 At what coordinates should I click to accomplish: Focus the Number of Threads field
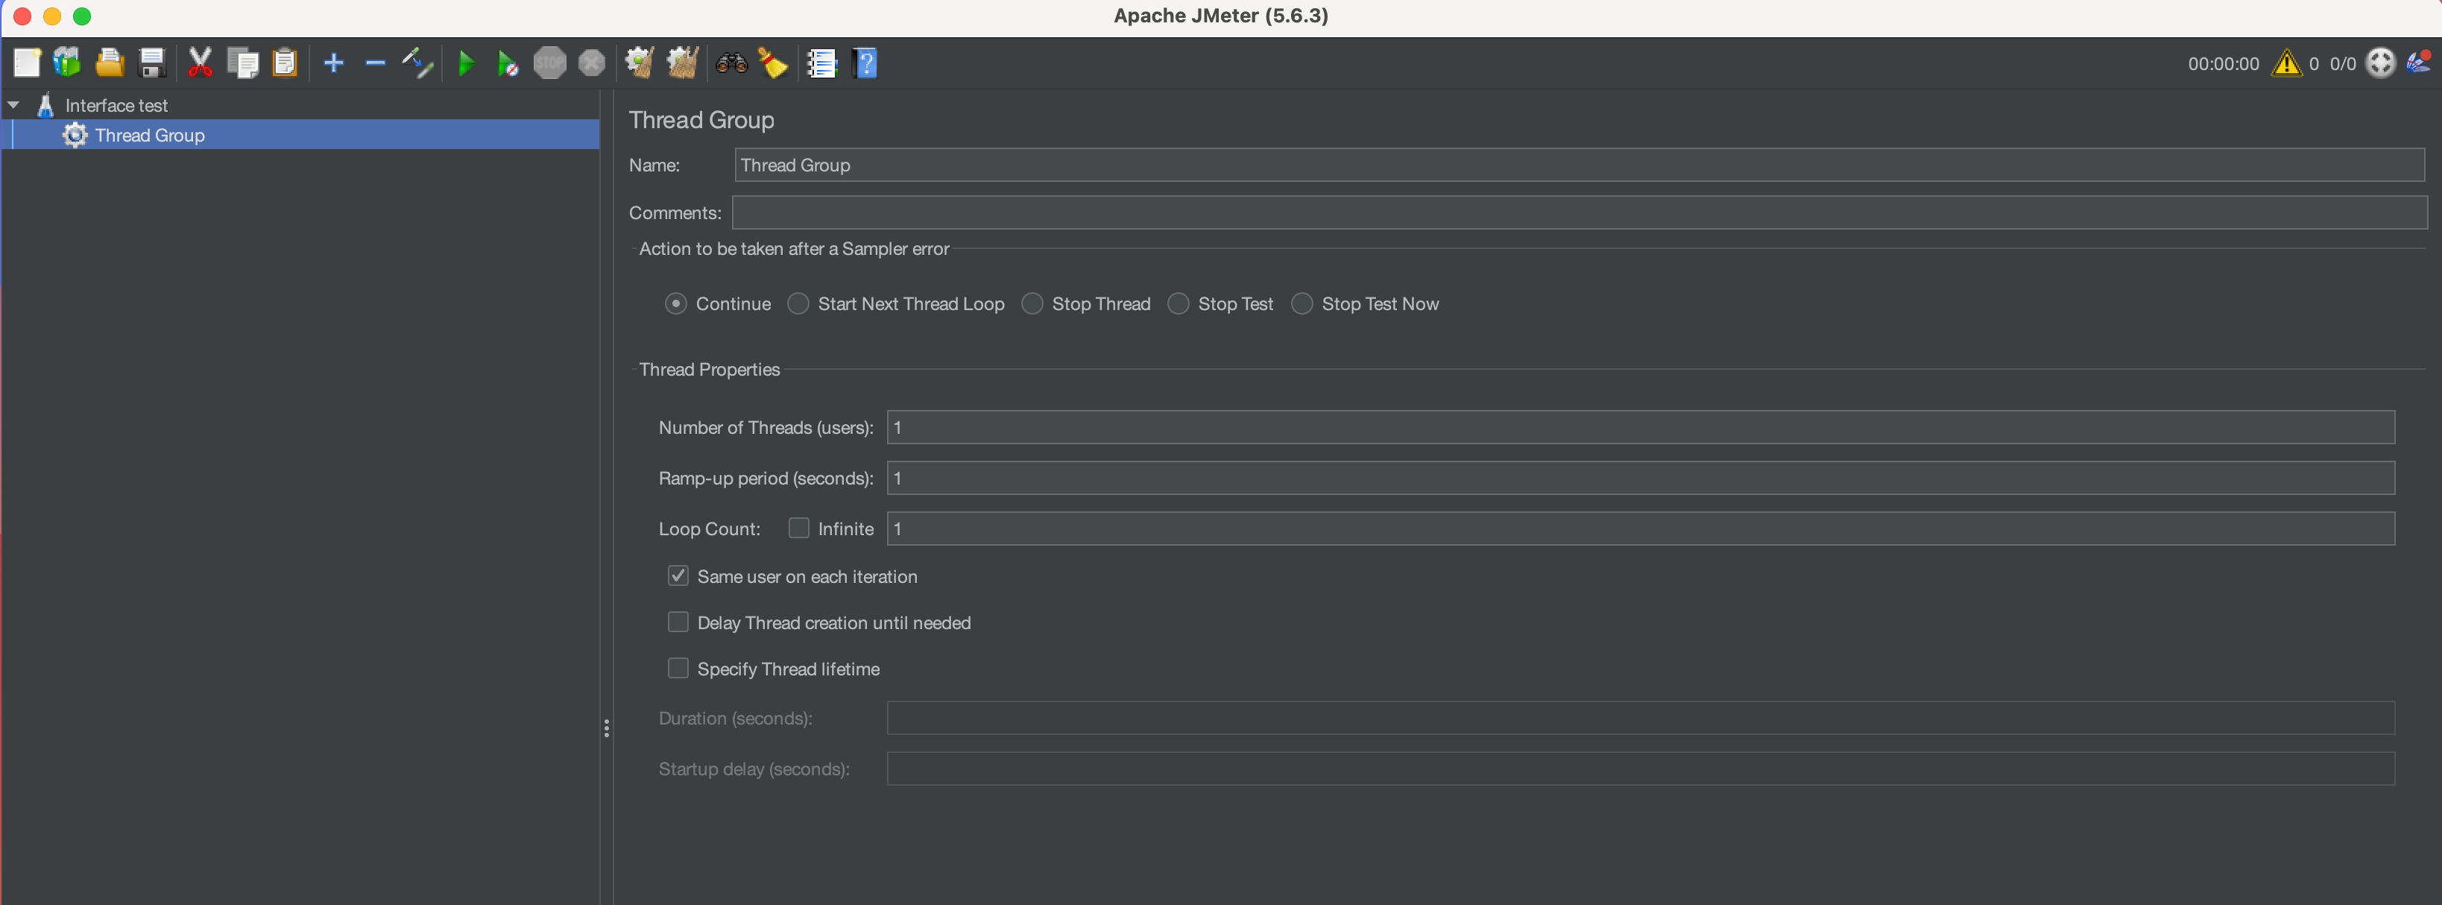(x=1641, y=427)
